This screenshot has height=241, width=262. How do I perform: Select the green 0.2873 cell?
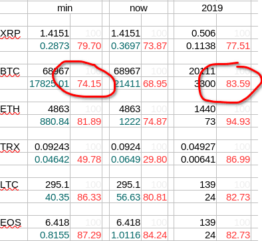point(49,46)
